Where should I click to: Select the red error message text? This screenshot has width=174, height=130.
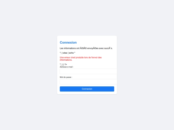click(x=81, y=59)
